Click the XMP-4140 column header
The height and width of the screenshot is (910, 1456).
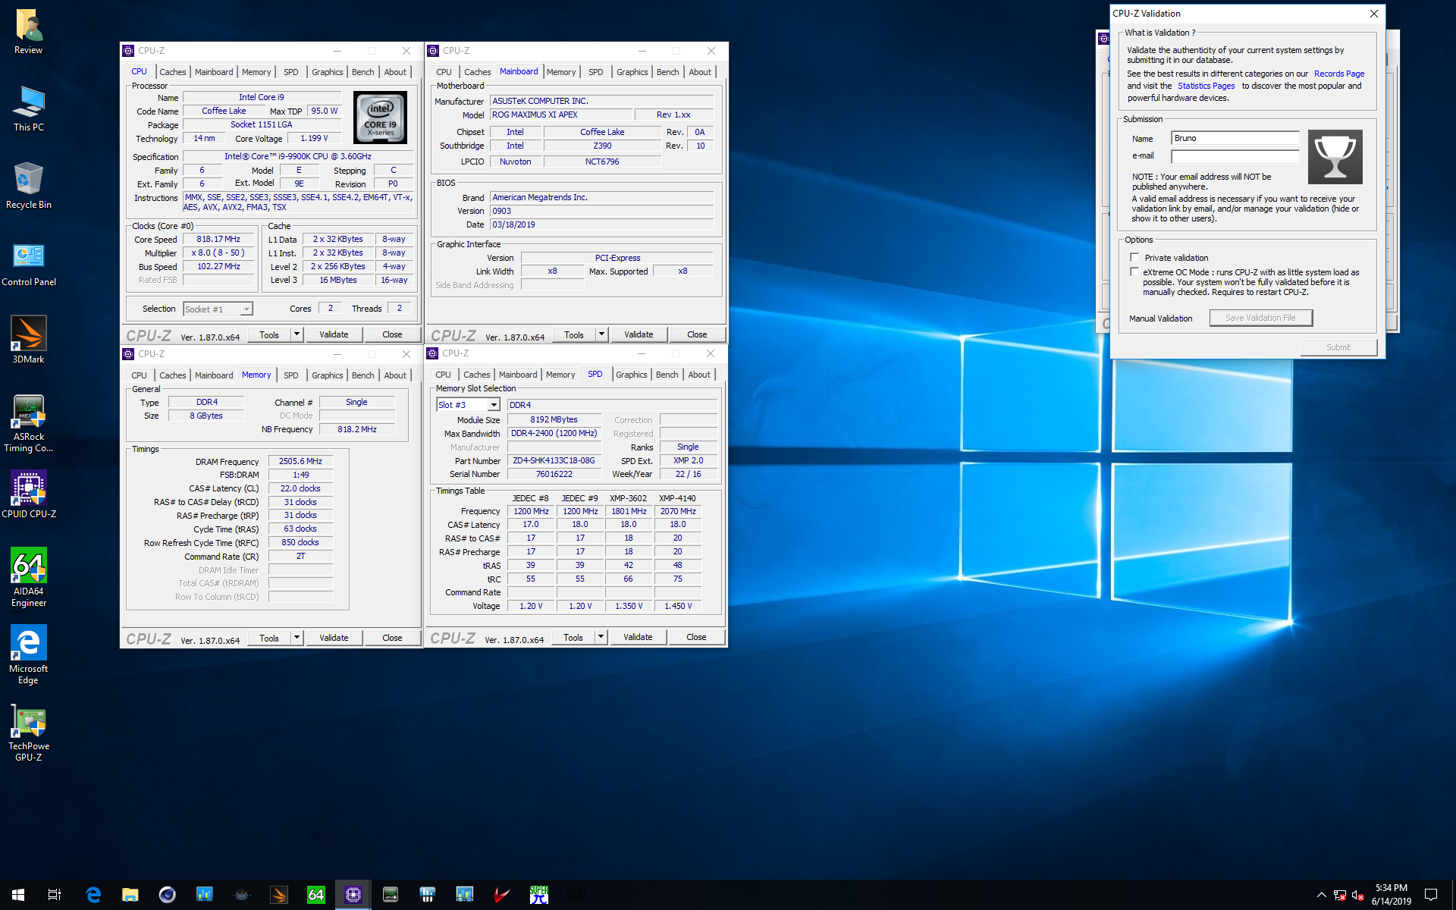(x=677, y=498)
